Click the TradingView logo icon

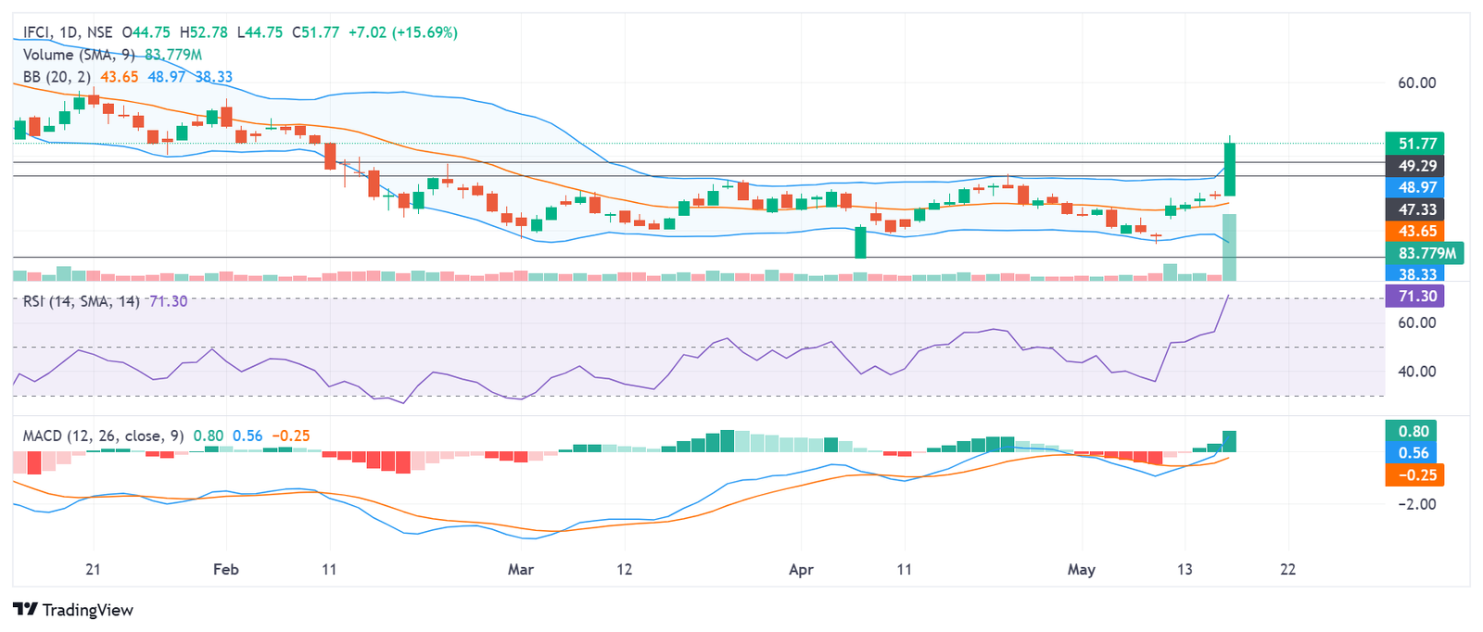[25, 610]
